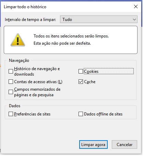The width and height of the screenshot is (143, 156).
Task: Close the Limpar todo o histórico dialog
Action: 136,7
